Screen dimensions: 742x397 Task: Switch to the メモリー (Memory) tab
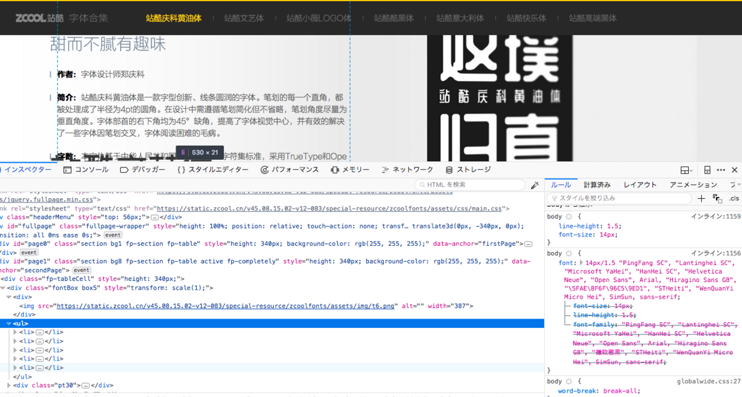pos(349,170)
